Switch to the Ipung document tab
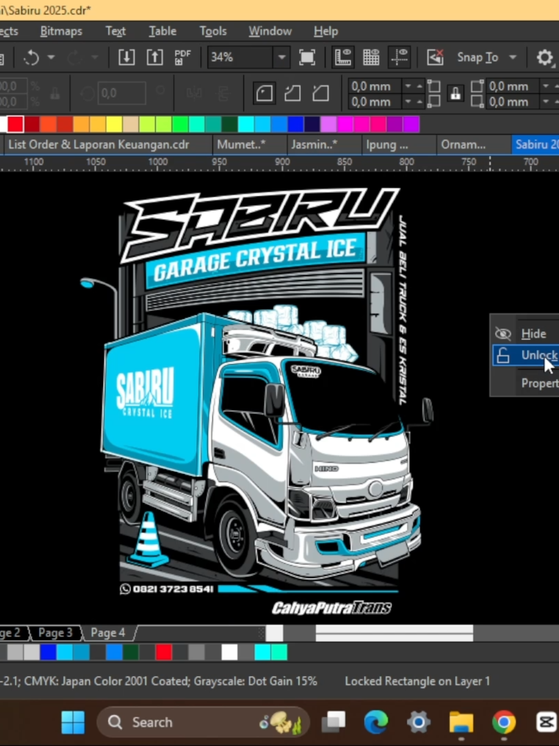Screen dimensions: 559x746 (x=398, y=145)
